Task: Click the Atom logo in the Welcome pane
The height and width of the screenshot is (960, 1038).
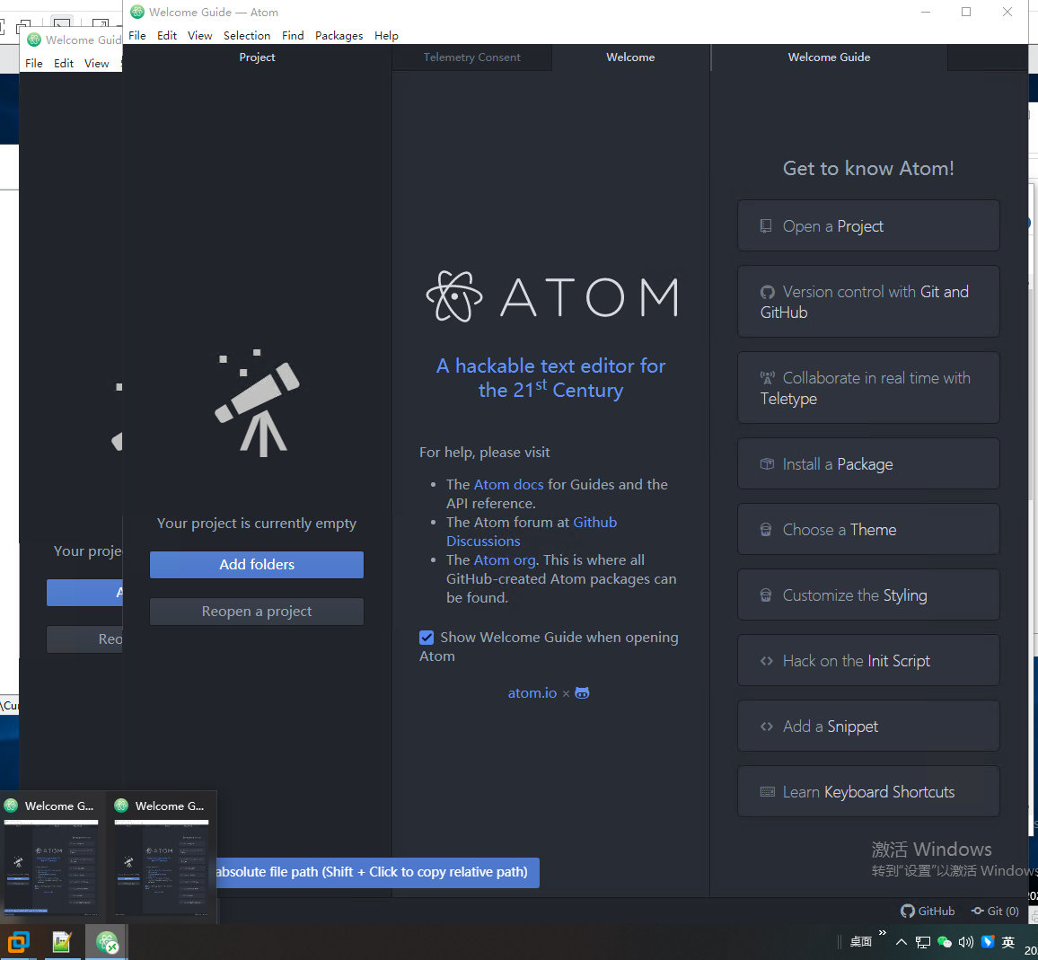Action: 551,296
